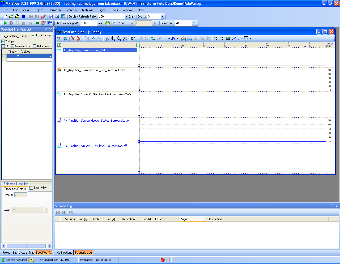Open the Value dropdown in Transition Details

(46, 210)
